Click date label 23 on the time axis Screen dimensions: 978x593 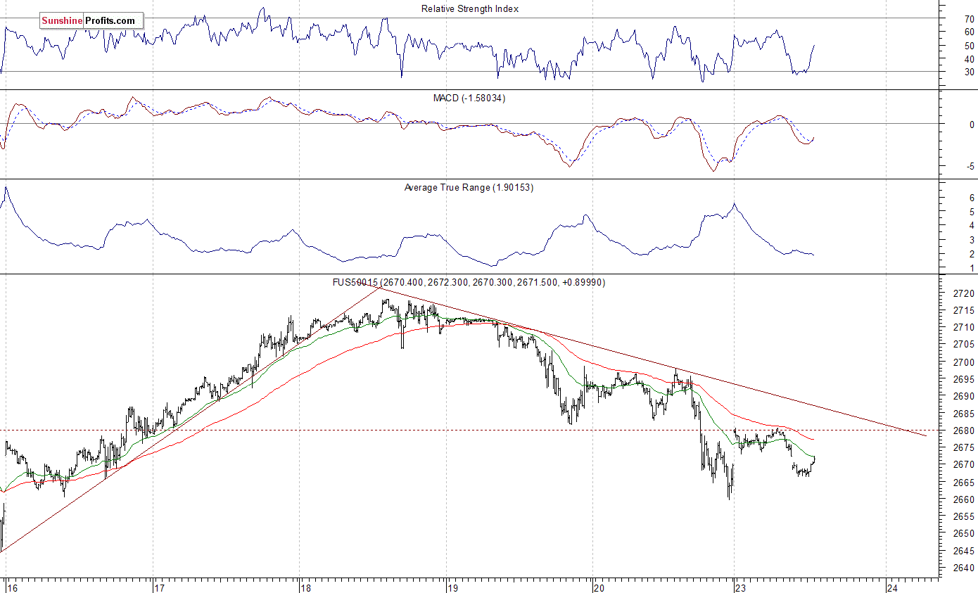coord(740,587)
